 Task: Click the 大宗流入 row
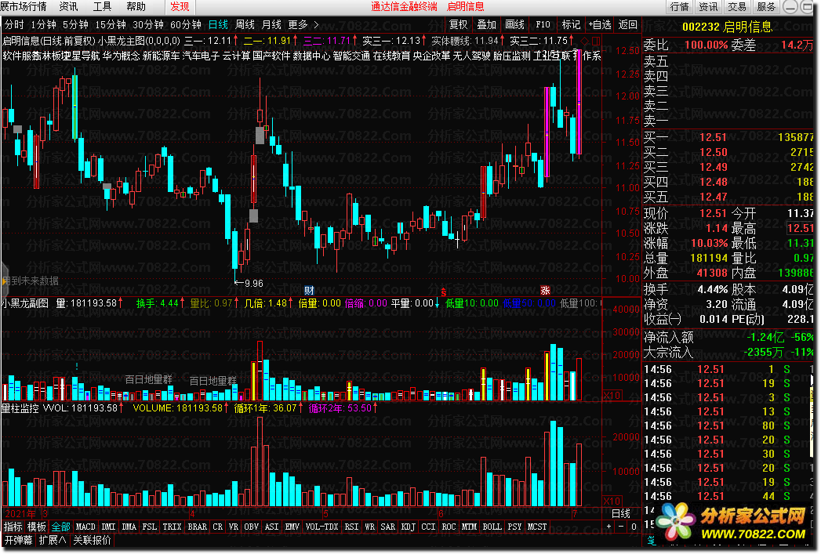tap(728, 353)
